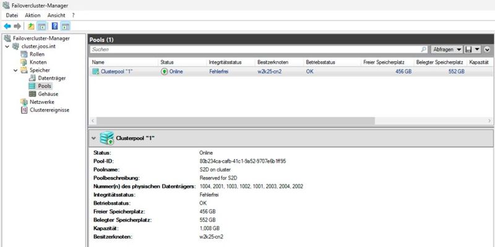This screenshot has width=495, height=247.
Task: Click the horizontal scrollbar thumb in pools list
Action: click(236, 121)
